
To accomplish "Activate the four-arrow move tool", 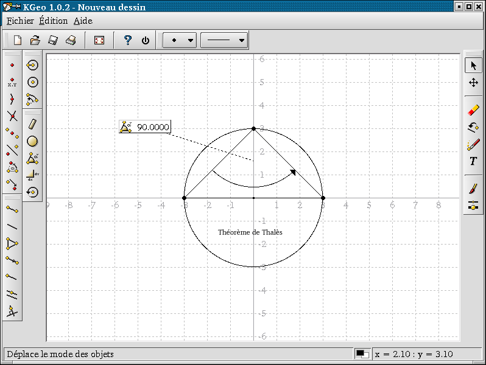I will tap(473, 82).
